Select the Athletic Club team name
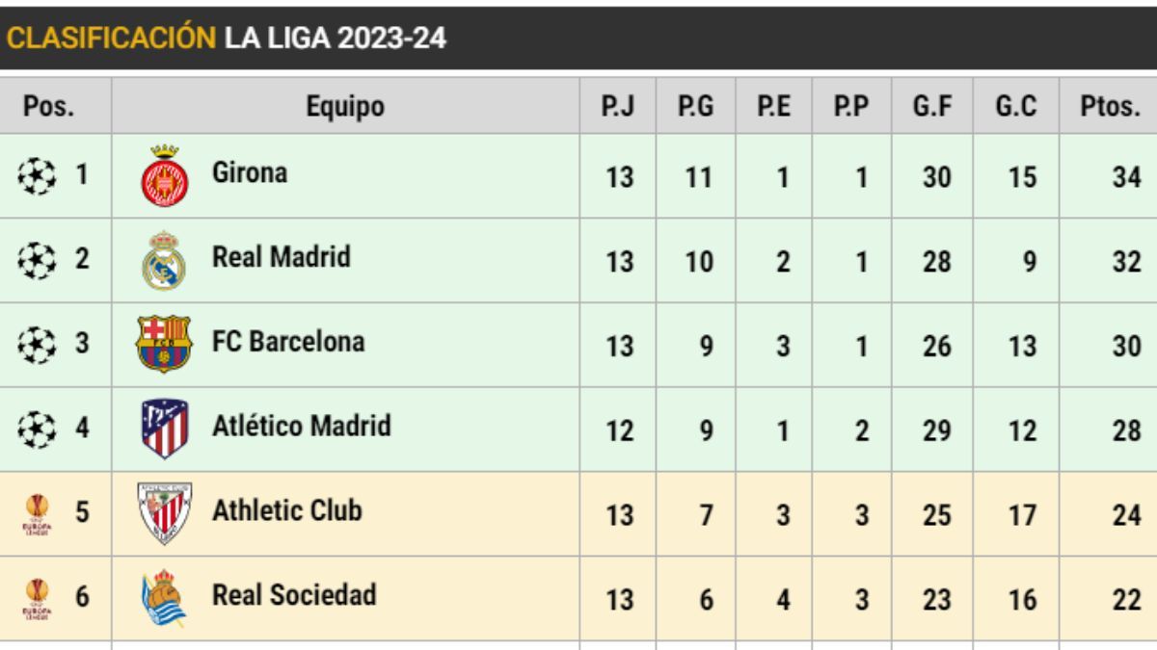 [x=286, y=510]
